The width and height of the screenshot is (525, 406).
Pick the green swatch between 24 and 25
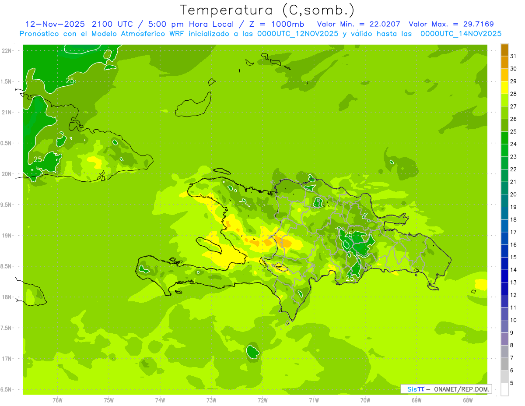[504, 138]
